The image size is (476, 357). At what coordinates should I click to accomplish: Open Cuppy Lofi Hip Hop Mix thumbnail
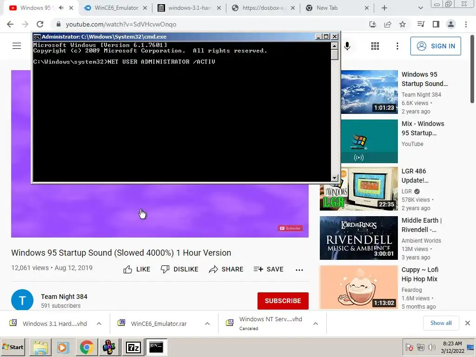pyautogui.click(x=359, y=287)
